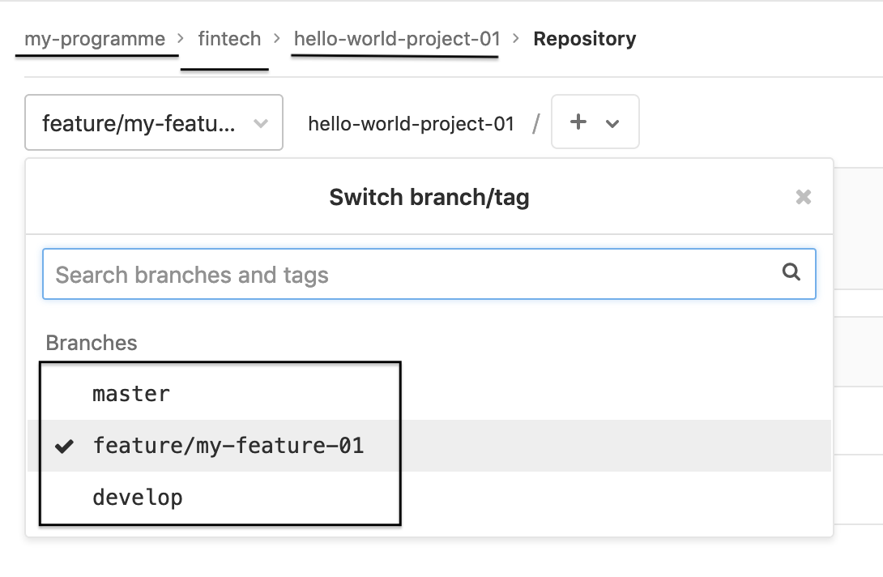Click the breadcrumb arrow after my-programme
This screenshot has width=883, height=577.
click(181, 39)
